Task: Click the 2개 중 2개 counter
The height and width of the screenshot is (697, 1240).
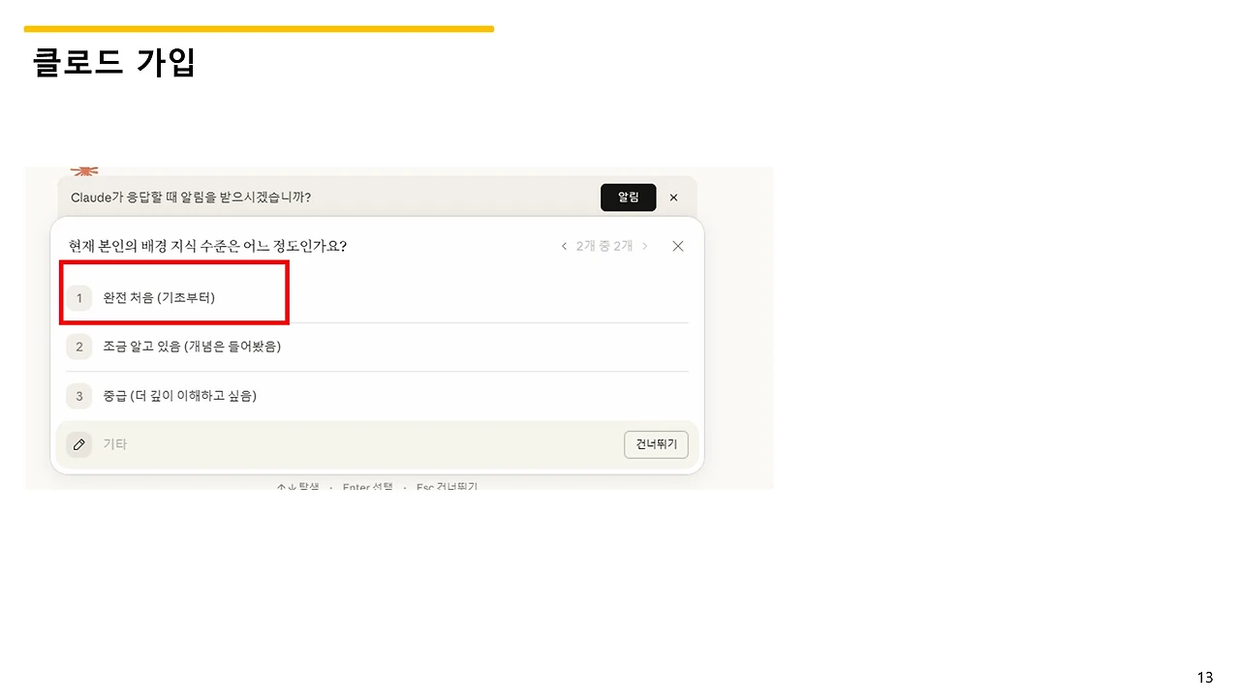Action: 604,247
